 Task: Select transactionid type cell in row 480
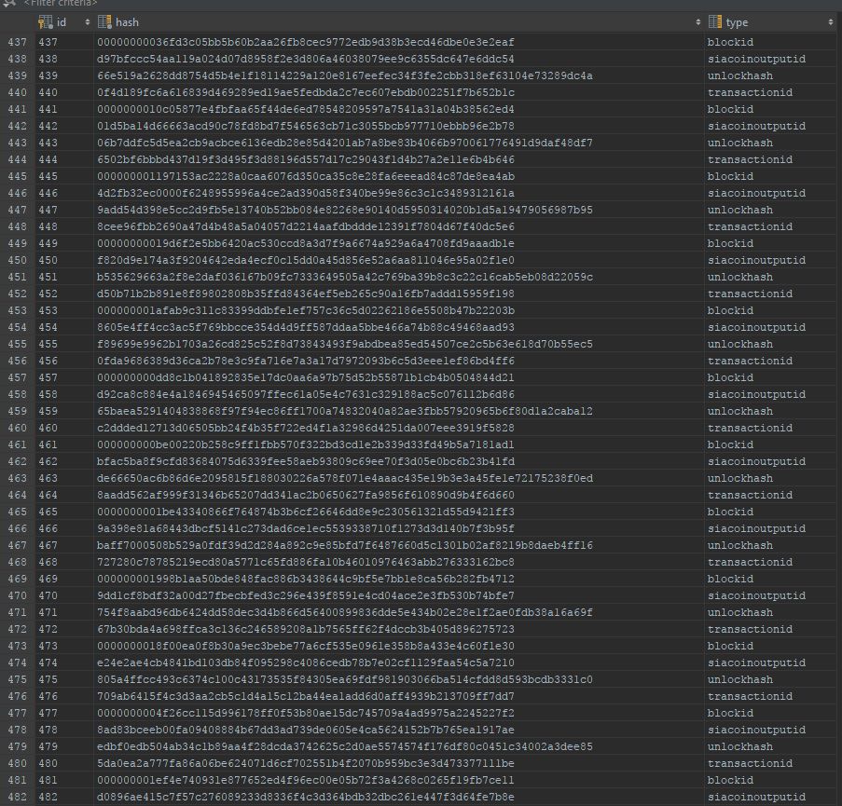[770, 763]
